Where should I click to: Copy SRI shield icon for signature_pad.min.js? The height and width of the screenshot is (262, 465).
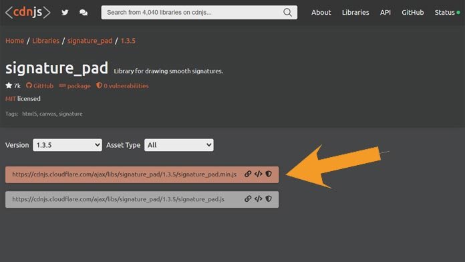(269, 174)
